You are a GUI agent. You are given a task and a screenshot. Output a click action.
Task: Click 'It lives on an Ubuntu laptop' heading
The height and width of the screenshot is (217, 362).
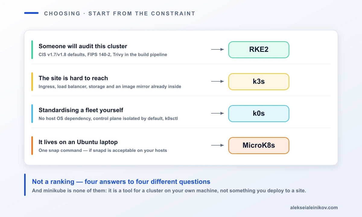pyautogui.click(x=78, y=142)
